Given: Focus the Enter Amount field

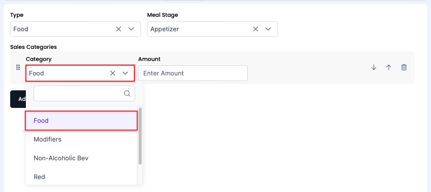Looking at the screenshot, I should point(193,73).
